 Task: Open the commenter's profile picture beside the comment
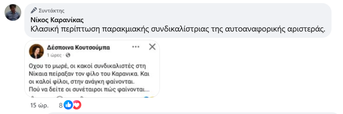point(13,12)
